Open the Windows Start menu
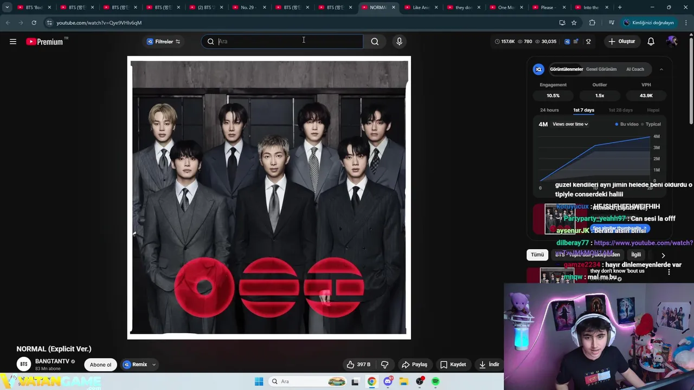694x390 pixels. point(259,381)
